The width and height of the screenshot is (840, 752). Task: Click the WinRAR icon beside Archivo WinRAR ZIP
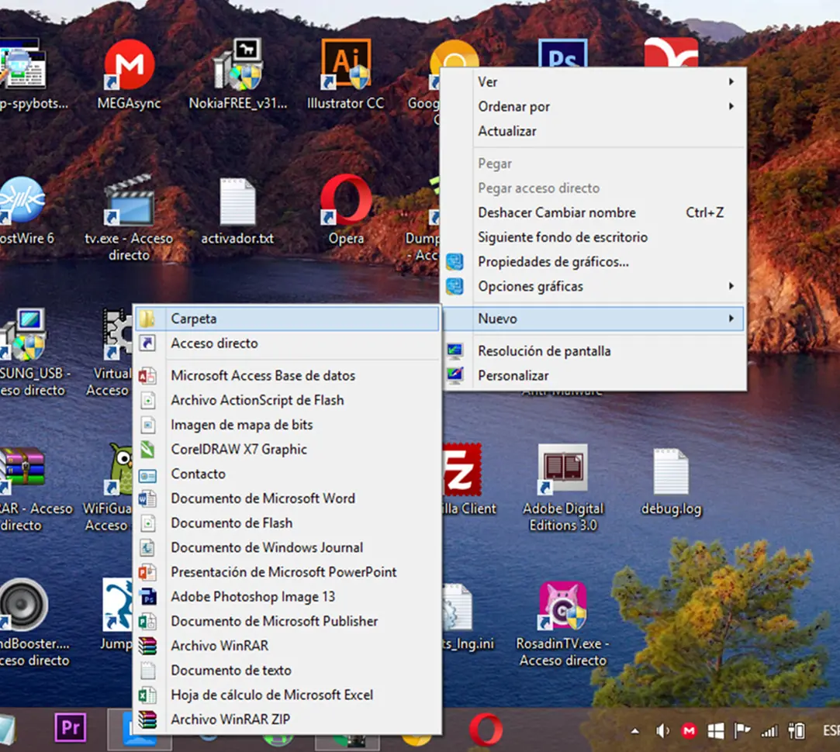tap(147, 719)
